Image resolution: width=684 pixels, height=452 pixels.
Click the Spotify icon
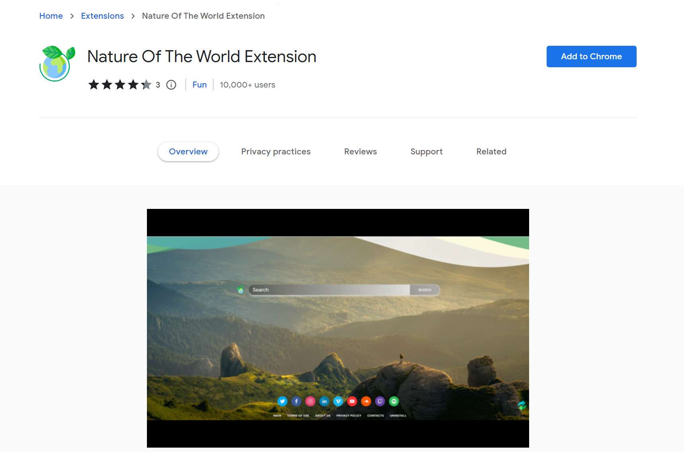point(394,401)
